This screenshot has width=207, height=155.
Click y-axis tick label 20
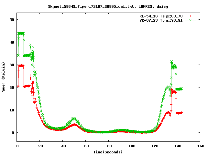[12, 88]
